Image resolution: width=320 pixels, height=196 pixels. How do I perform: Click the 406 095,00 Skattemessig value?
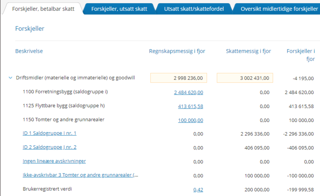coord(257,148)
